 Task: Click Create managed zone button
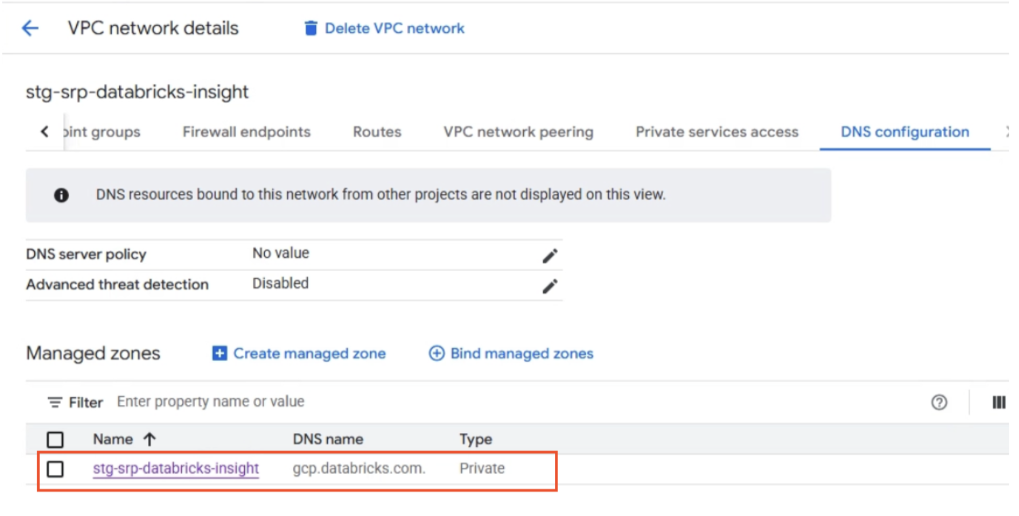(299, 353)
